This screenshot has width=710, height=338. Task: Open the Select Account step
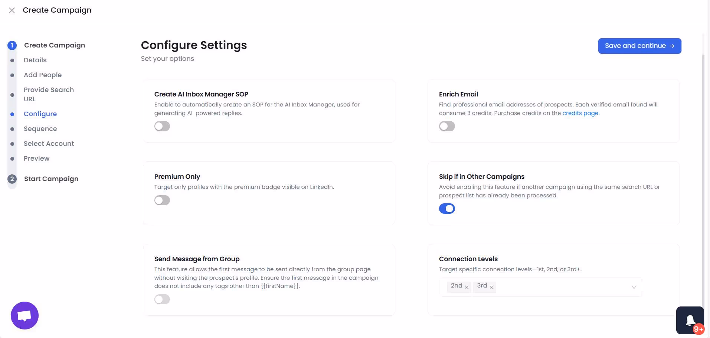pos(49,144)
